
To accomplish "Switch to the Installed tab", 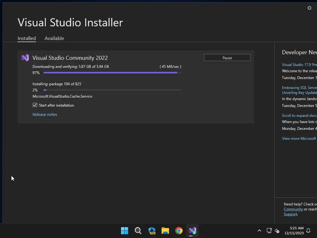I will [27, 38].
